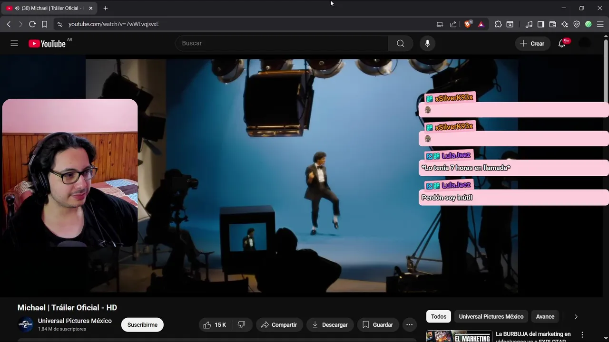
Task: Start voice search with microphone icon
Action: pos(427,43)
